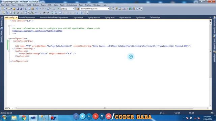Click the editor horizontal scrollbar

105,108
